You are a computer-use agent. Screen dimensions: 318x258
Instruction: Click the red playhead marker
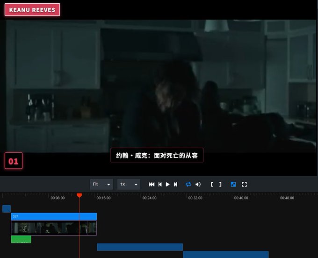click(x=79, y=195)
